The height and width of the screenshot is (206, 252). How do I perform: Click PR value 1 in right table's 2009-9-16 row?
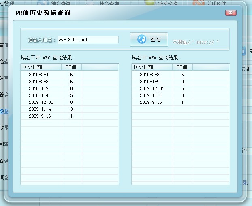(182, 102)
